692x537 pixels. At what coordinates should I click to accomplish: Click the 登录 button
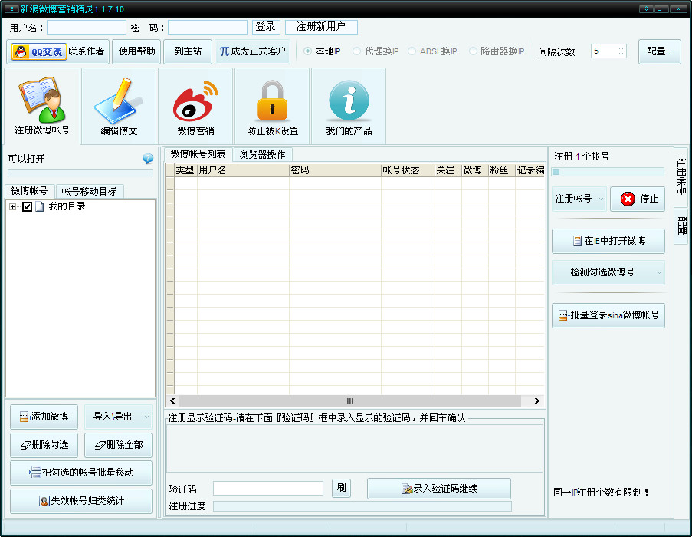point(266,27)
